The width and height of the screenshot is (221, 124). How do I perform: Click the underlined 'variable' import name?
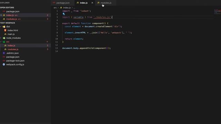click(78, 17)
